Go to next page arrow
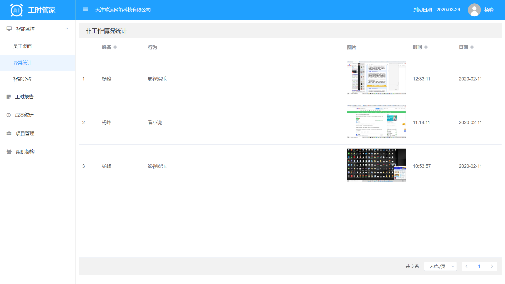 point(492,266)
